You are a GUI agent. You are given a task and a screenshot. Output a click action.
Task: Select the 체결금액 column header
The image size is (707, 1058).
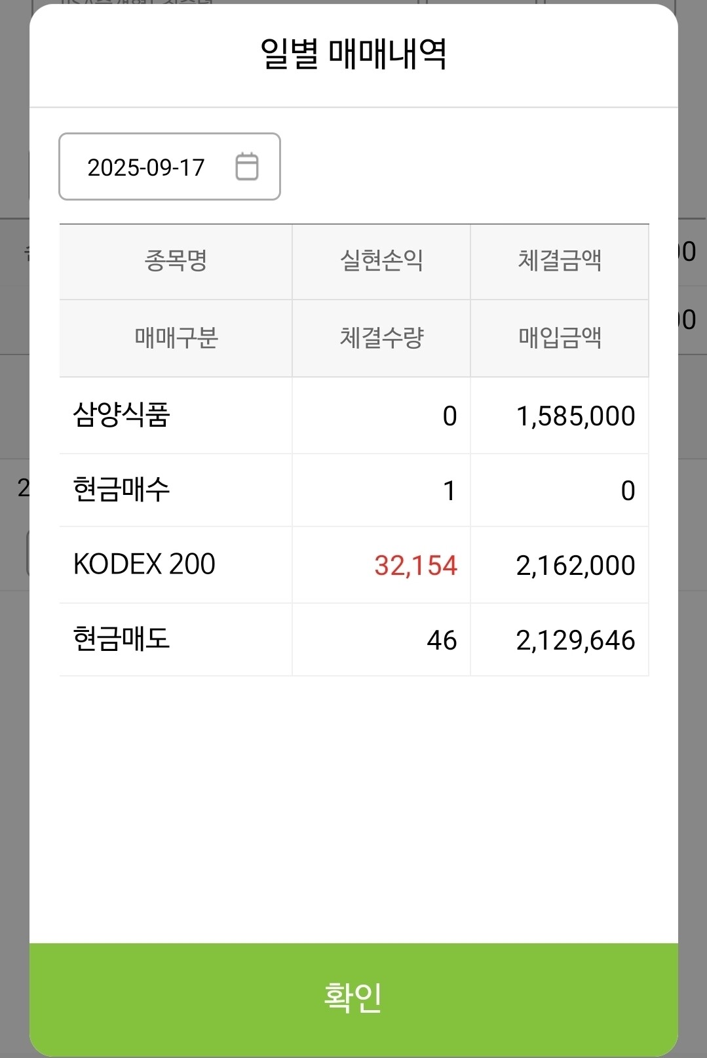[560, 262]
